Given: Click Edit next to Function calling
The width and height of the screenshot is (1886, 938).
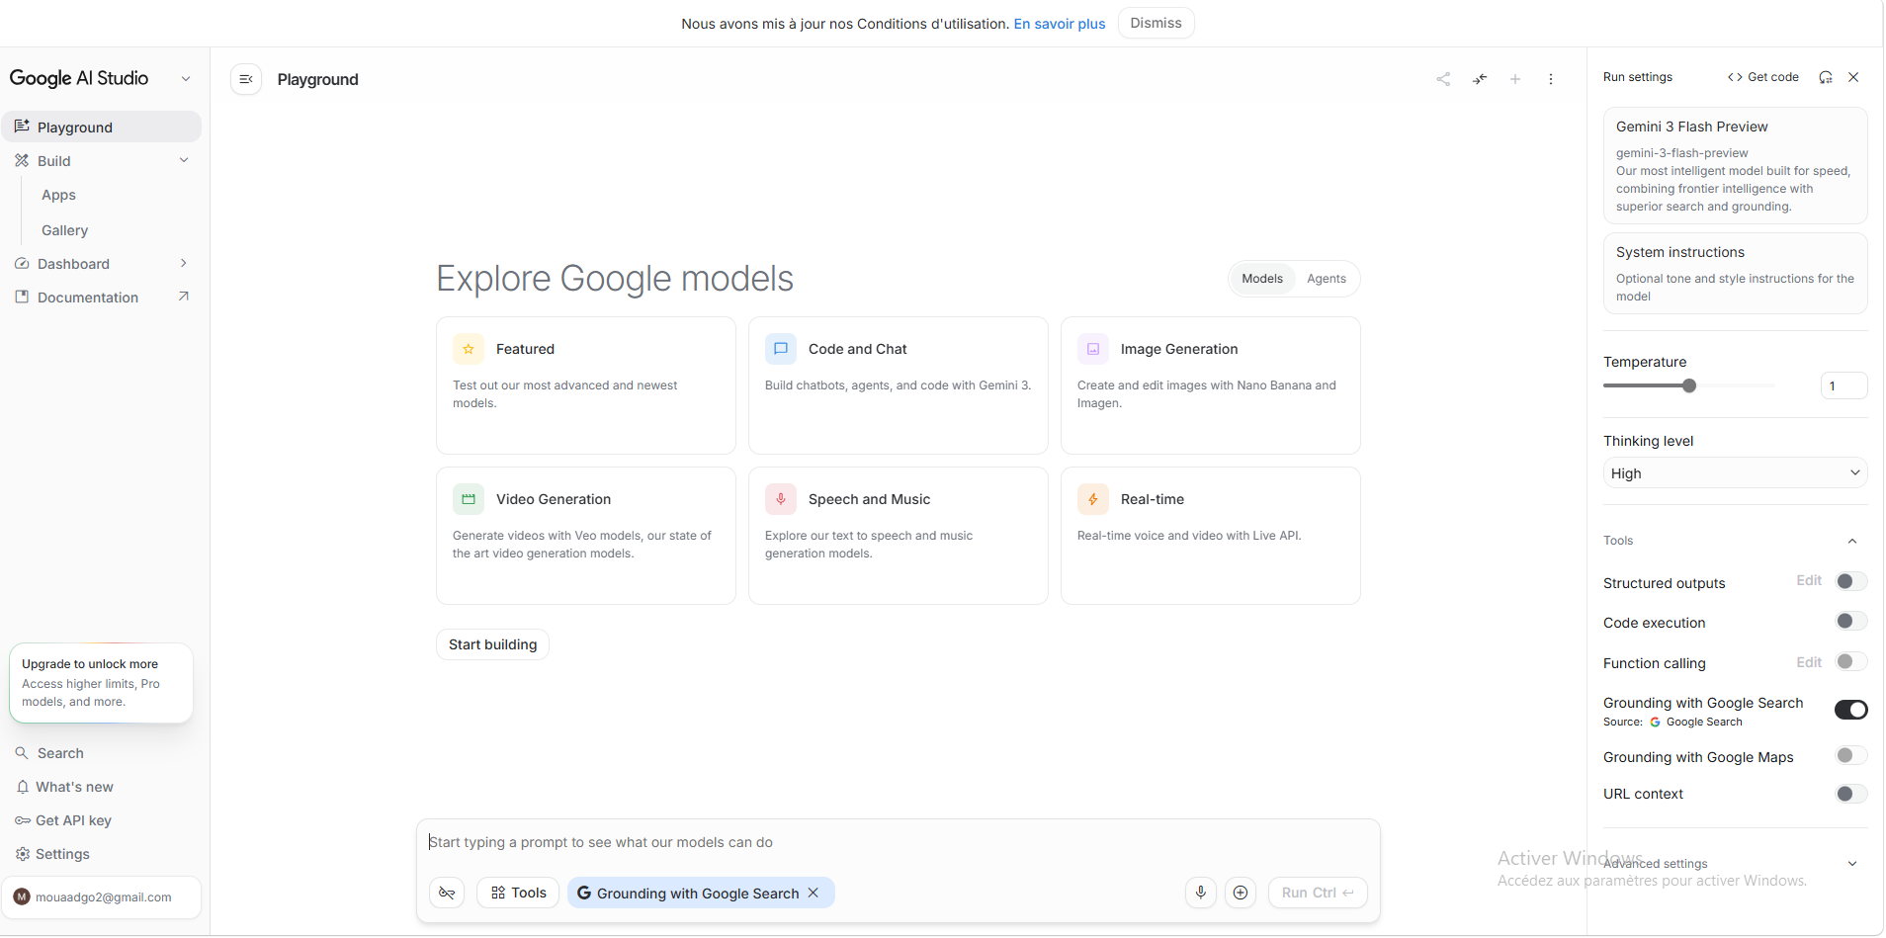Looking at the screenshot, I should [x=1809, y=662].
